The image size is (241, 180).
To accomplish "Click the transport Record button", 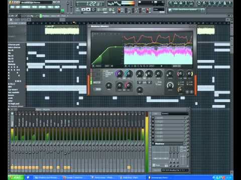I will coord(93,9).
